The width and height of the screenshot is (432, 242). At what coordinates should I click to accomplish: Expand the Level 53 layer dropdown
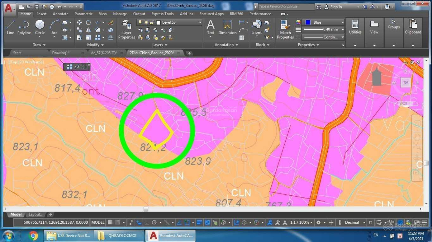(x=200, y=22)
